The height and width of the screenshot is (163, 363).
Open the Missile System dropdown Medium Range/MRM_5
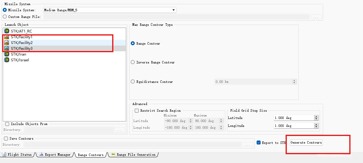pos(110,10)
